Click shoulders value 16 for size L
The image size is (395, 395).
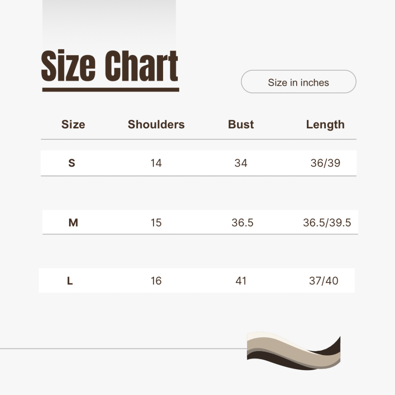click(x=156, y=281)
